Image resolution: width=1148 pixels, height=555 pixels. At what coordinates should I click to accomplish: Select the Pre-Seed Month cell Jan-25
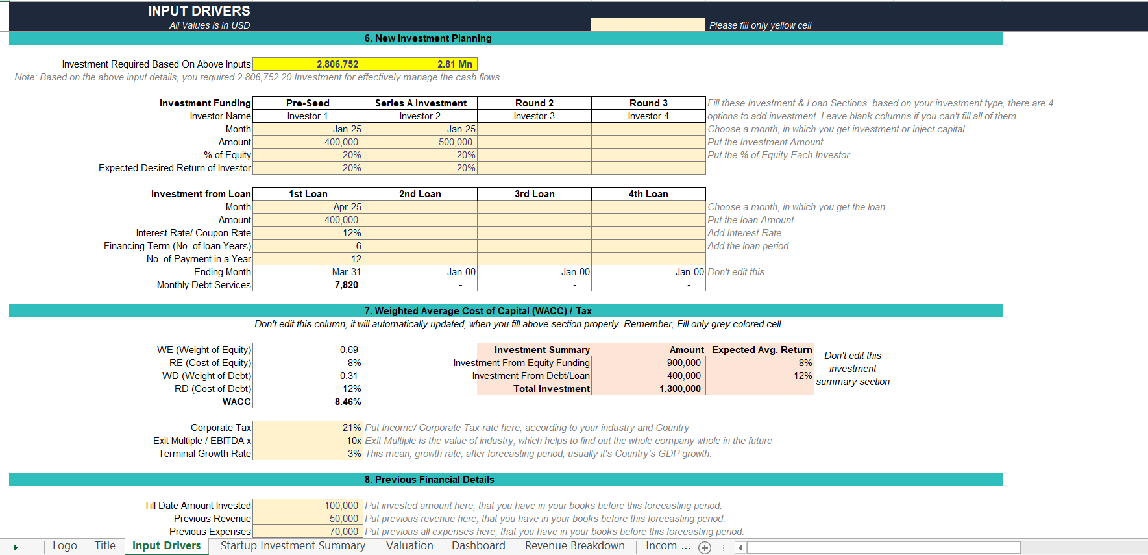pos(308,129)
